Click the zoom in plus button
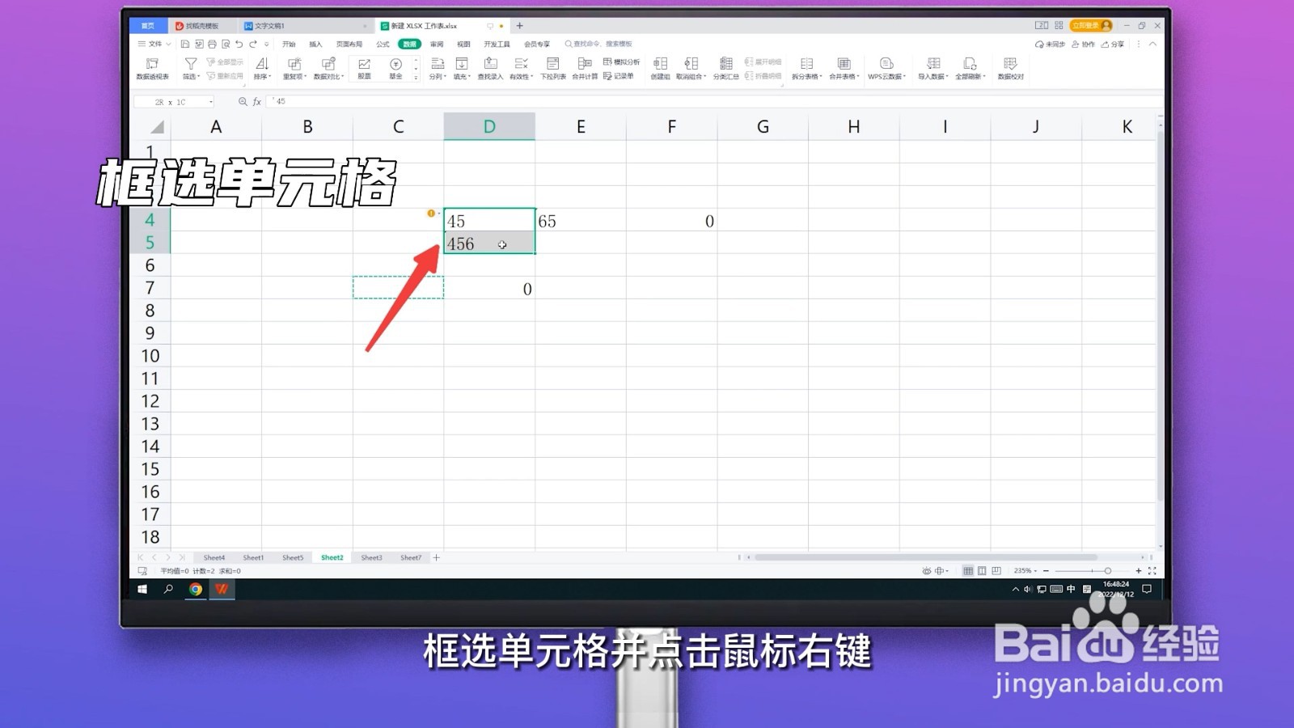Viewport: 1294px width, 728px height. point(1139,570)
